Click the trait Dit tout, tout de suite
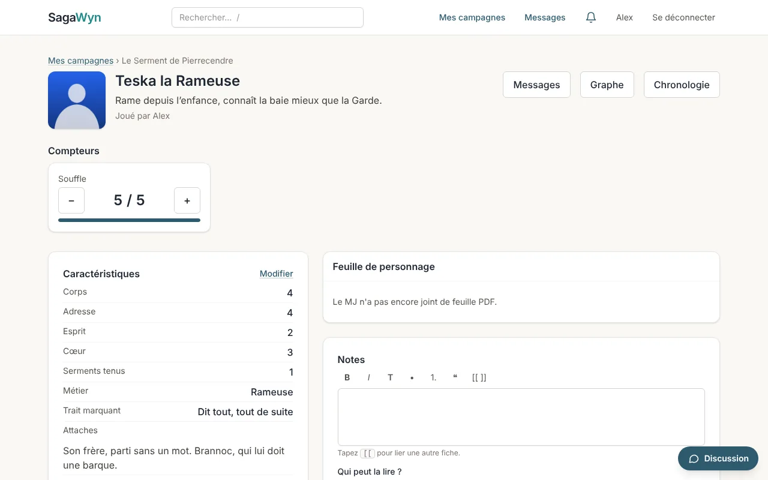 (245, 412)
